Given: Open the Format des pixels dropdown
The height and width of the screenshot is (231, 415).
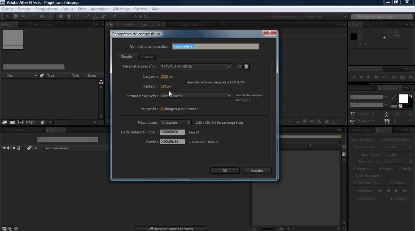Looking at the screenshot, I should tap(196, 96).
